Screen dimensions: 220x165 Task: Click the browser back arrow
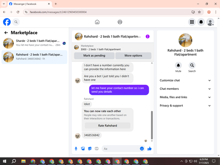click(x=4, y=12)
